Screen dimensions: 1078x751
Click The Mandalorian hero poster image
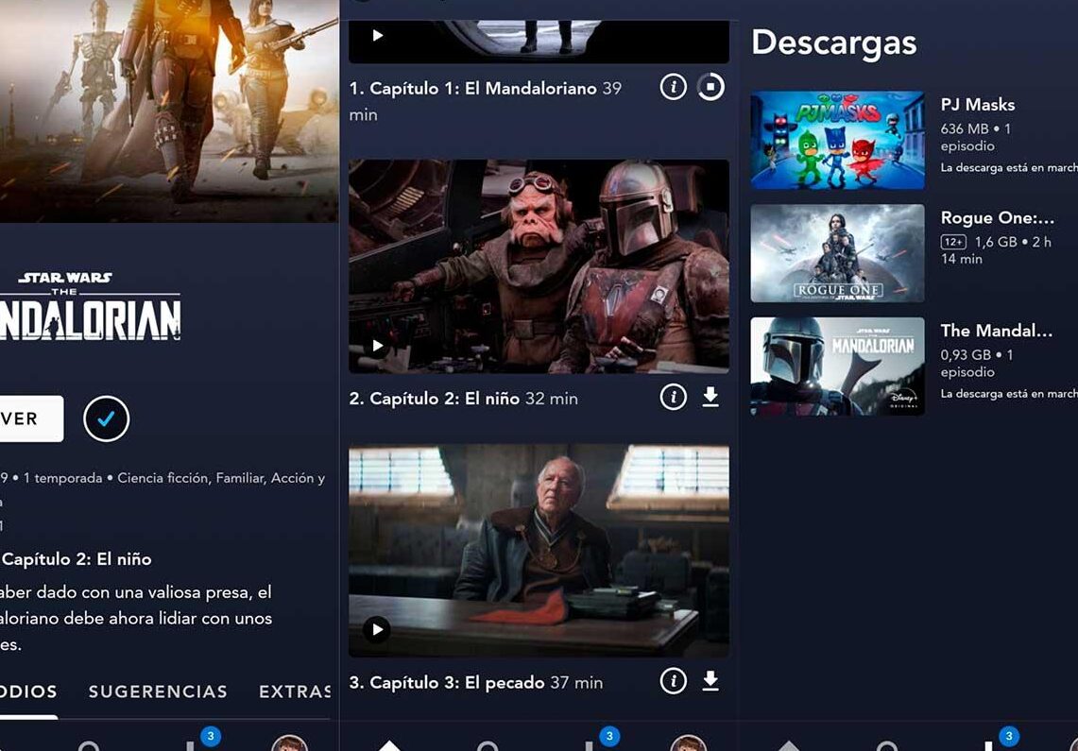click(x=169, y=111)
